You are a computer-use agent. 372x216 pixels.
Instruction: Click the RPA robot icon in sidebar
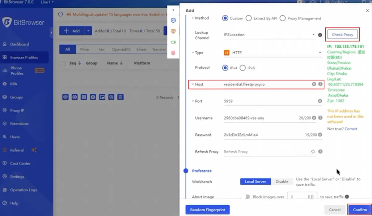pyautogui.click(x=5, y=84)
